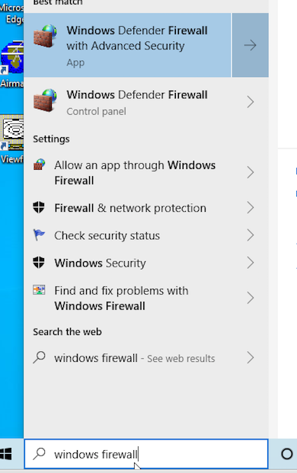The image size is (297, 473).
Task: Open the Windows Start button
Action: pos(6,454)
